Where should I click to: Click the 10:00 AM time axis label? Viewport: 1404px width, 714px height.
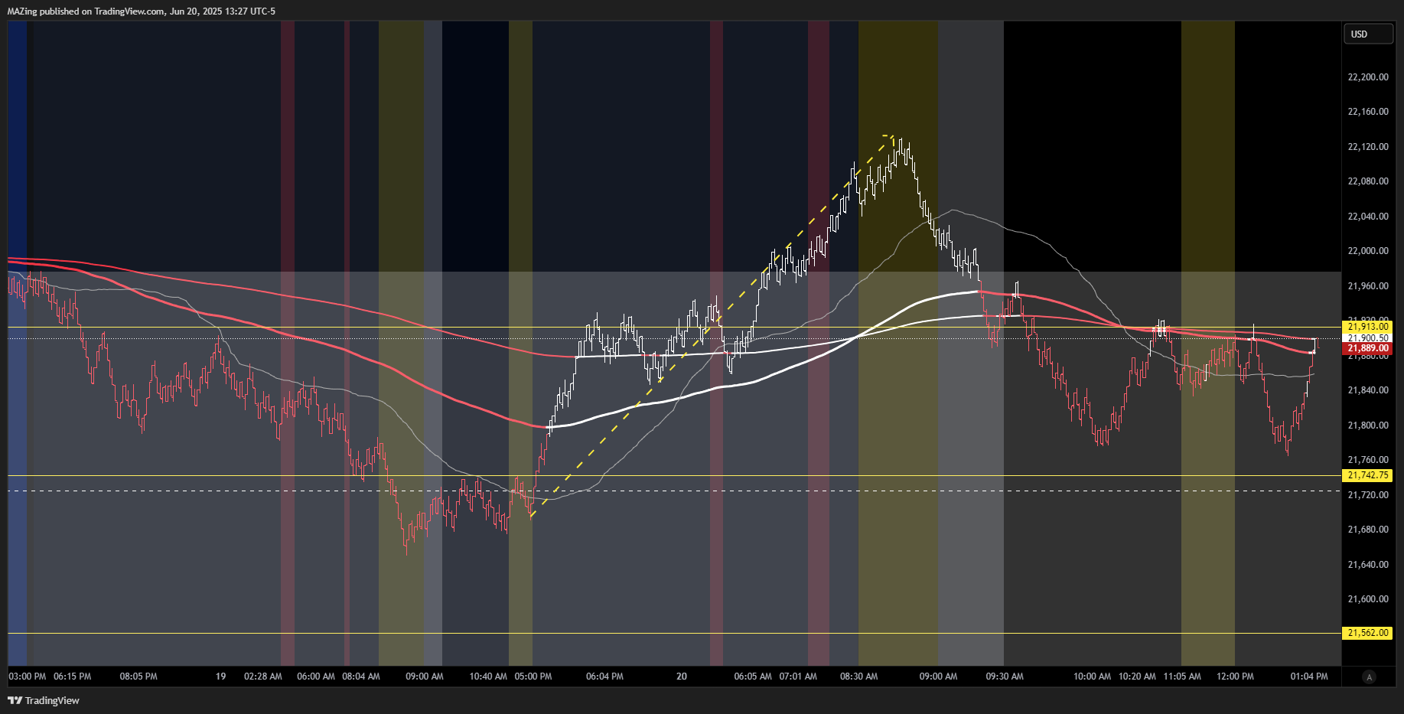pyautogui.click(x=1093, y=677)
